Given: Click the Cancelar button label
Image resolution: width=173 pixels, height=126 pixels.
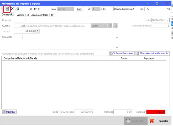Looking at the screenshot, I should (x=163, y=121).
